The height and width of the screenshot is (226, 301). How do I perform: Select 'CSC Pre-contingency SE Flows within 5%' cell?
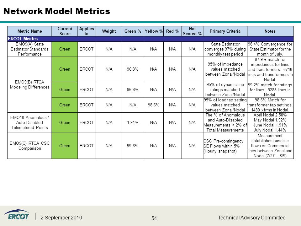tap(225, 146)
